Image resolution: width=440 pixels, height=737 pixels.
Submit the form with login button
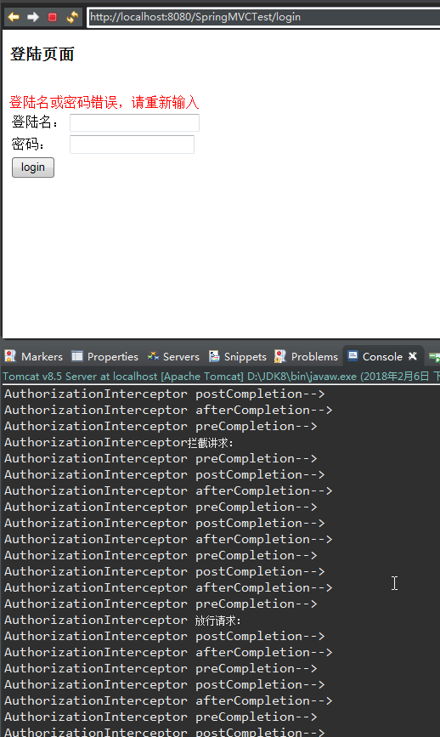tap(33, 167)
